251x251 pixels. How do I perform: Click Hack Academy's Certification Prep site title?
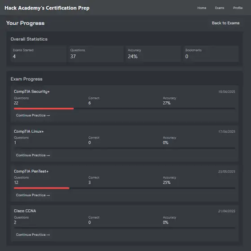[47, 8]
